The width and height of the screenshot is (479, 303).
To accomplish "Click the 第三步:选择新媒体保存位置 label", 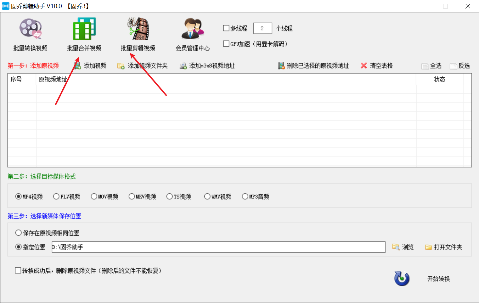I will [44, 216].
